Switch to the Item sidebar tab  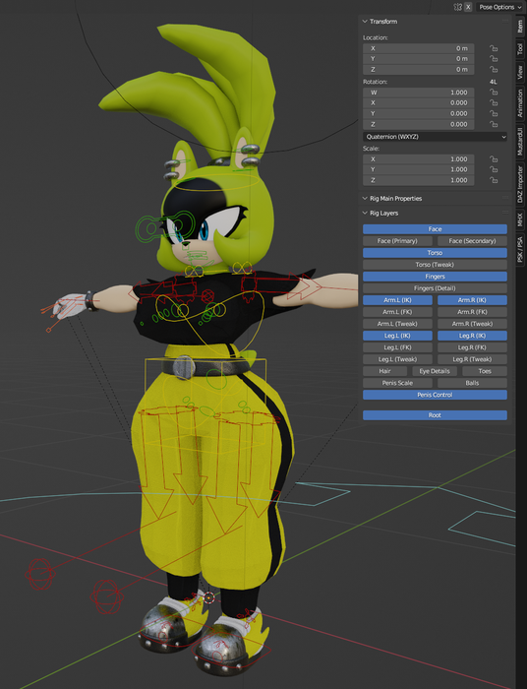coord(520,27)
